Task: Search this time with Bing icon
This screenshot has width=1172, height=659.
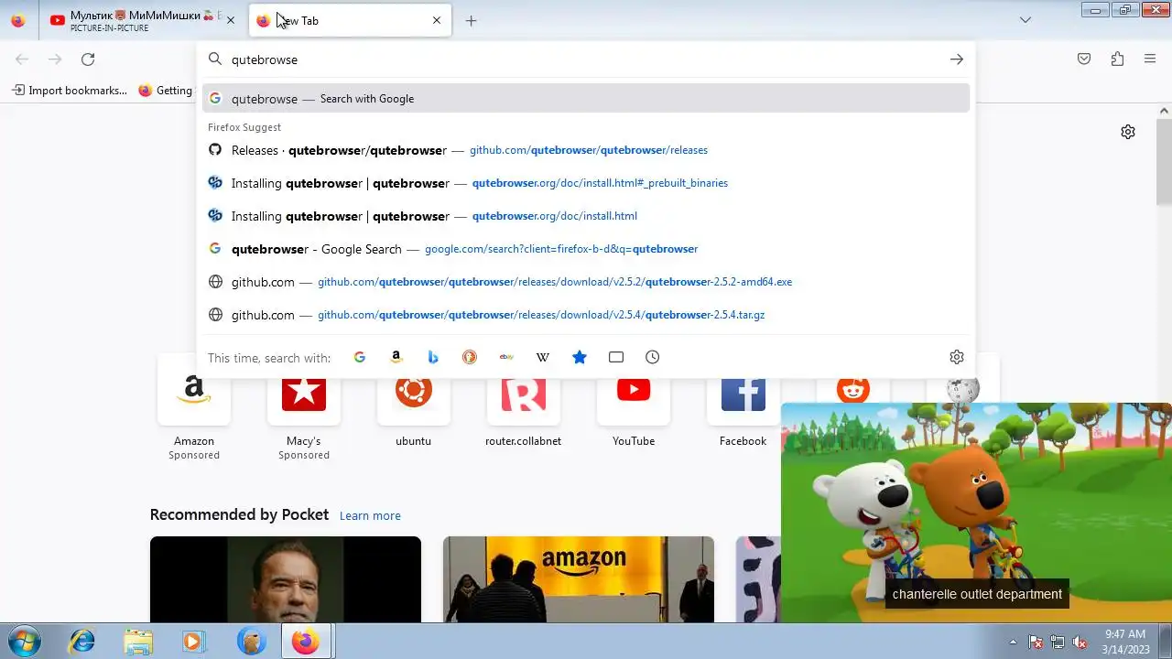Action: pos(433,357)
